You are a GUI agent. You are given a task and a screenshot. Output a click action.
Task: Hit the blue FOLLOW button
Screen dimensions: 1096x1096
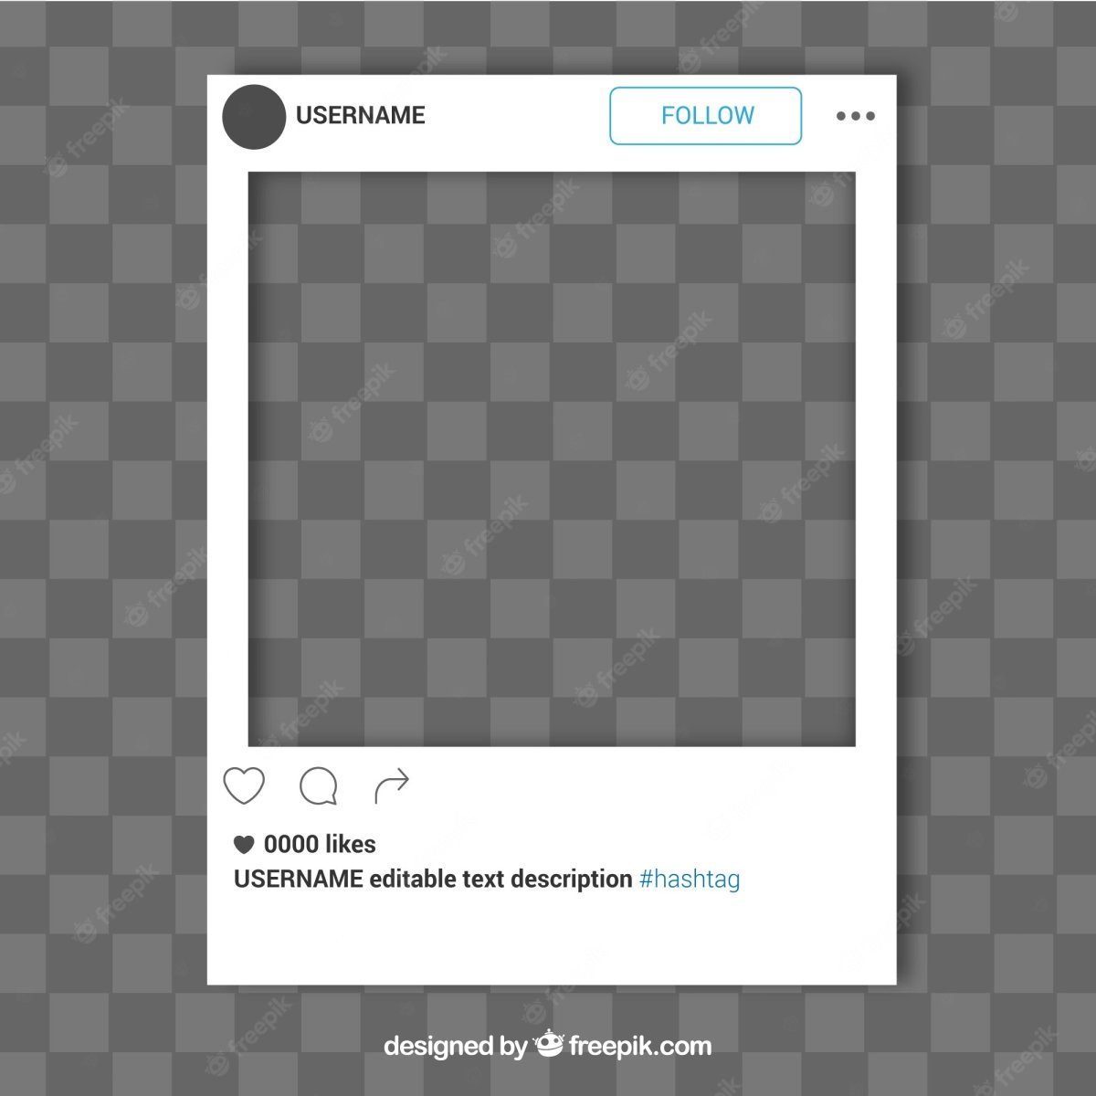(x=705, y=116)
